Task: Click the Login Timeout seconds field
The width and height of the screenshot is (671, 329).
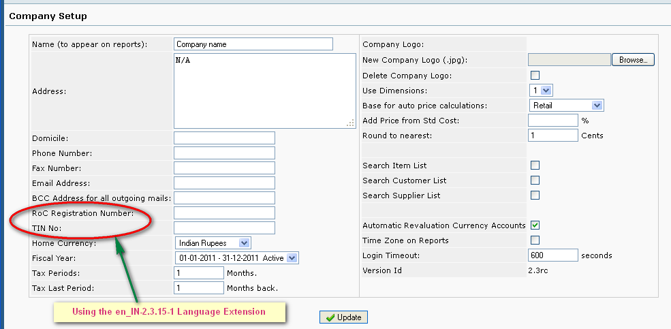Action: 552,255
